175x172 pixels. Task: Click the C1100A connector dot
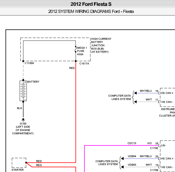(x=23, y=61)
